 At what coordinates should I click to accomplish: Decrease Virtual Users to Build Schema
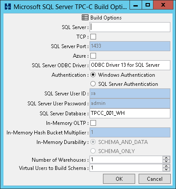click(166, 169)
